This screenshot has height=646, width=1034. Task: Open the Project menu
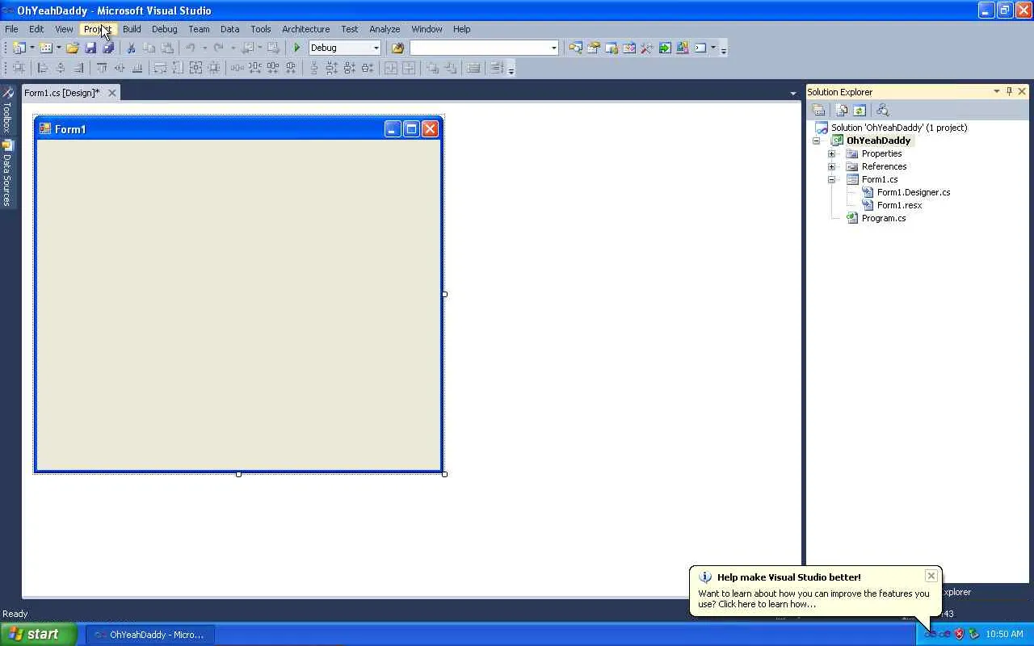pyautogui.click(x=98, y=29)
